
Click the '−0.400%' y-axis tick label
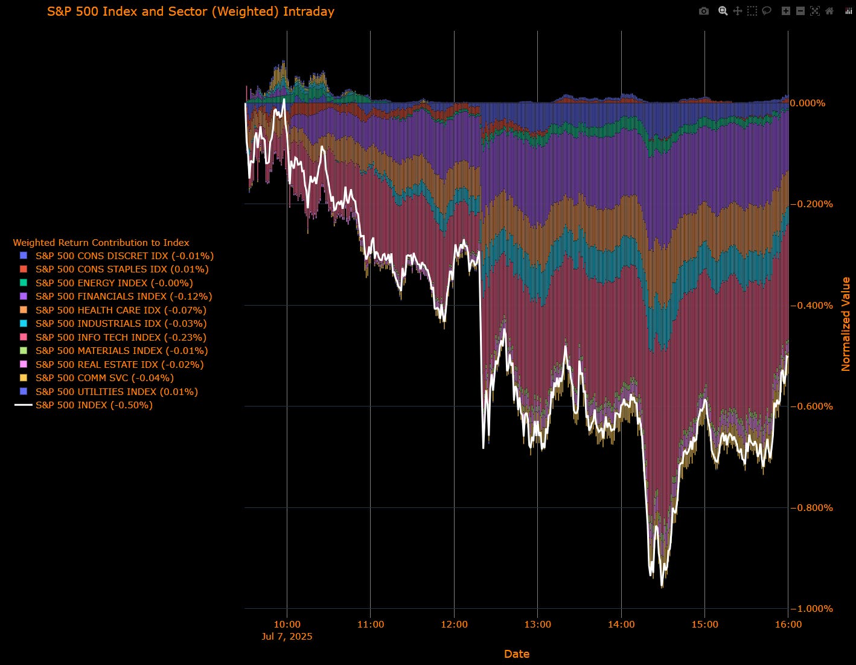pos(811,306)
